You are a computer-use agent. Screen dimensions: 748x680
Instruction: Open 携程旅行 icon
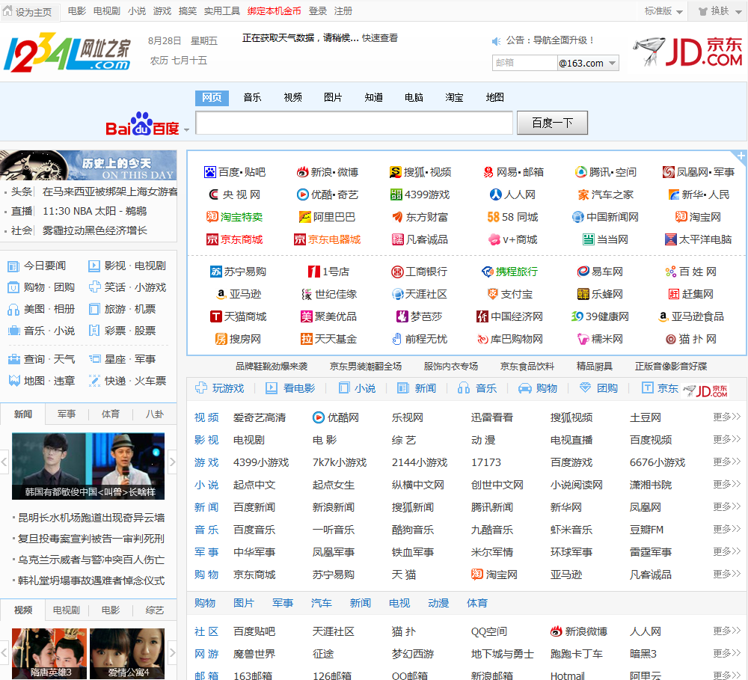pyautogui.click(x=488, y=272)
